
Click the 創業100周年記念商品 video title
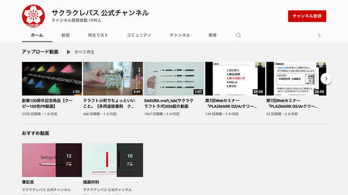47,104
